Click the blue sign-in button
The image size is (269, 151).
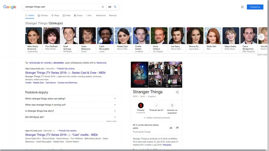[255, 7]
